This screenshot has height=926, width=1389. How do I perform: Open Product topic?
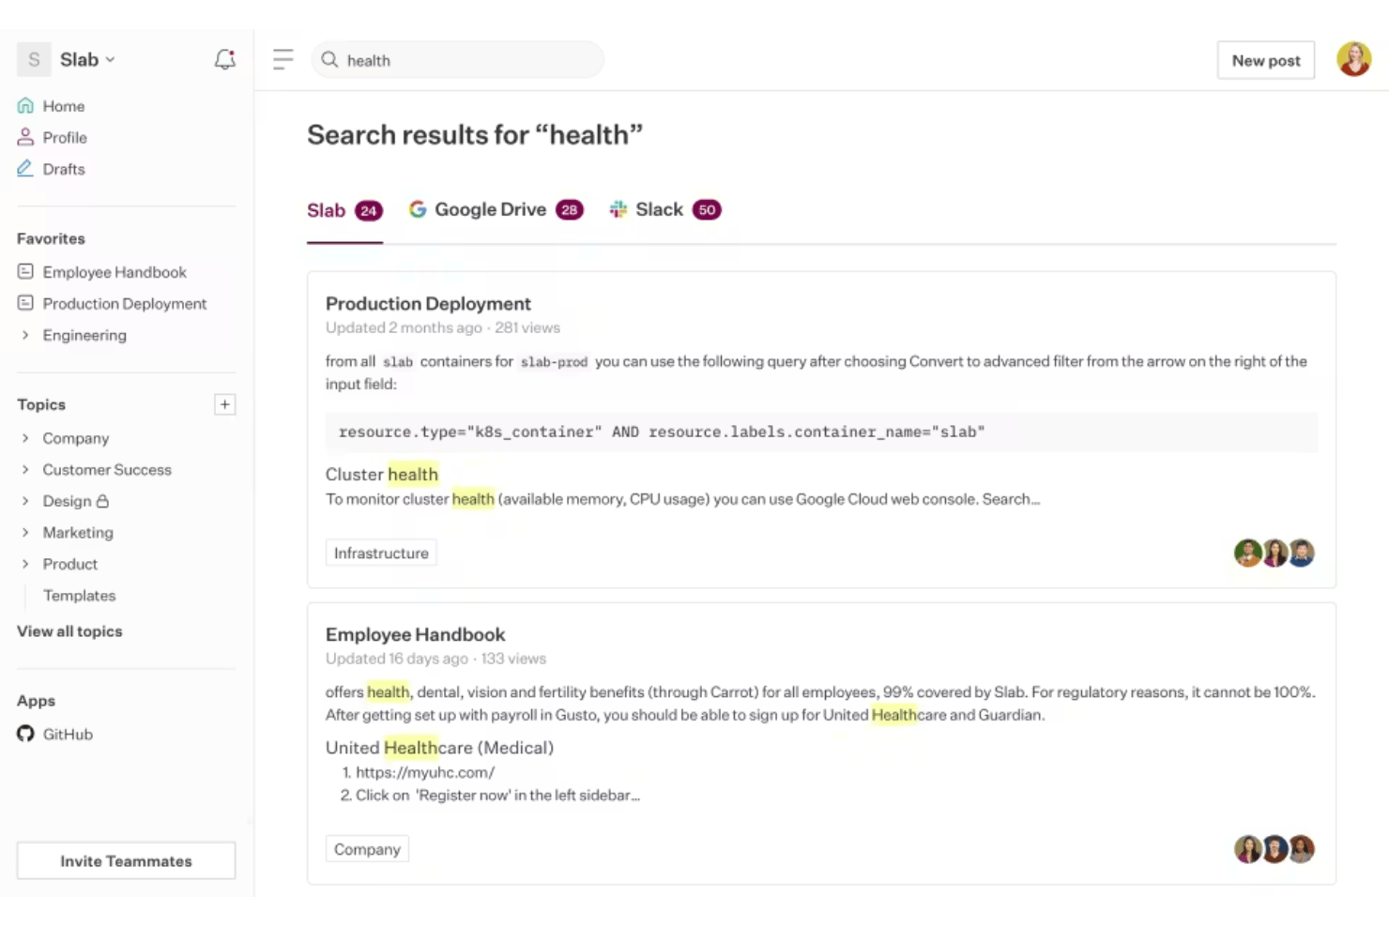[x=70, y=564]
